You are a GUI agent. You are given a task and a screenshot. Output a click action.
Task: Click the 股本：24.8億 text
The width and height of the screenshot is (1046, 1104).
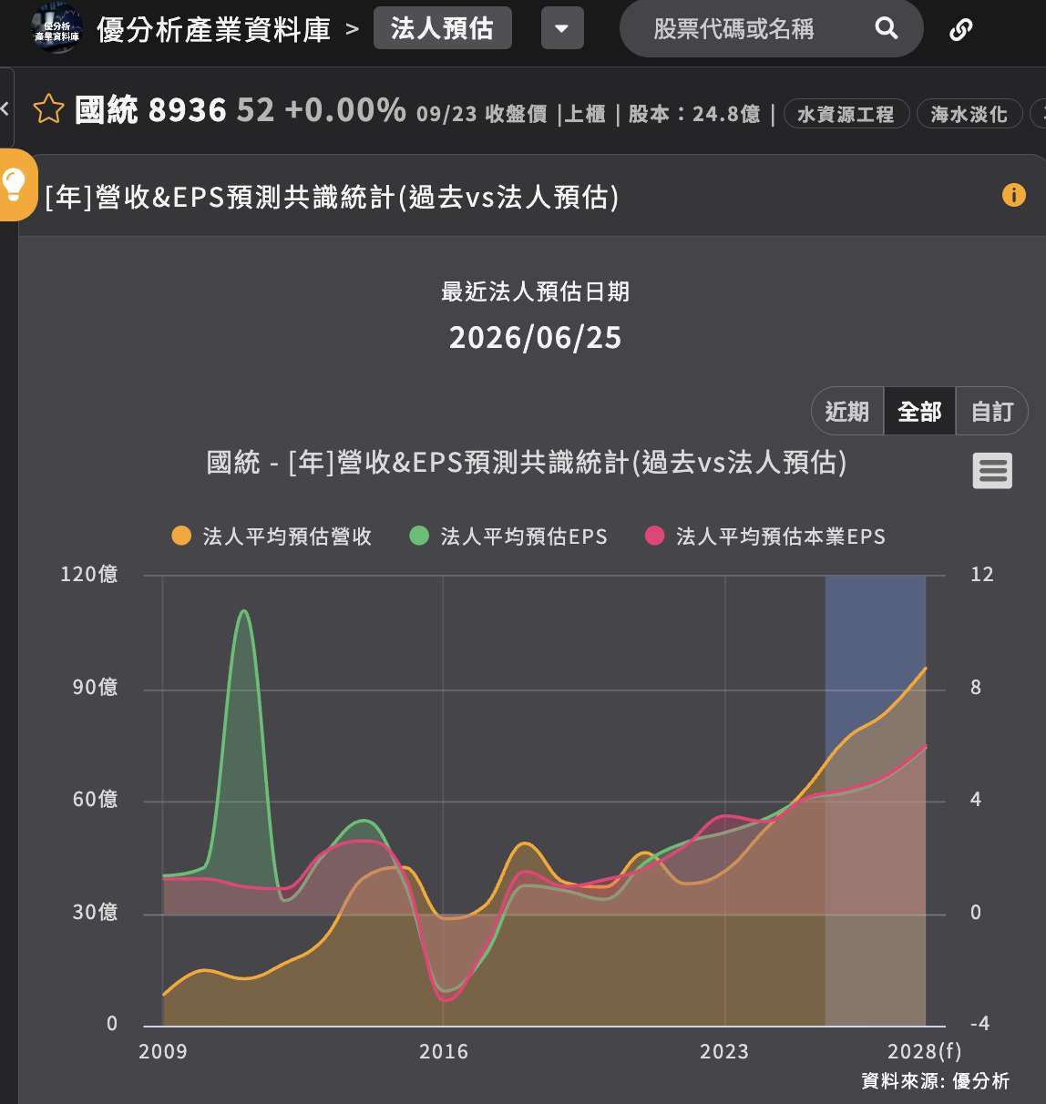(694, 114)
